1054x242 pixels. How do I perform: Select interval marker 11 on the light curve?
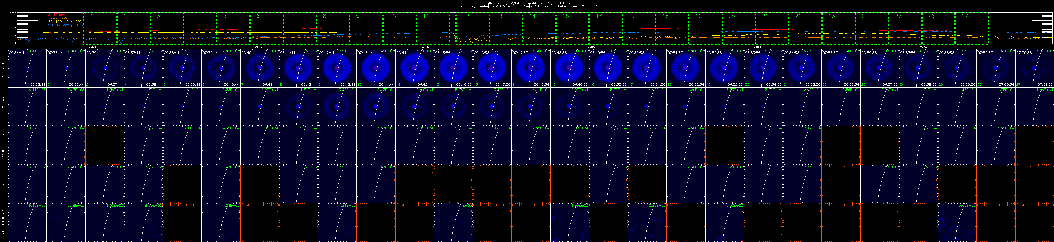pyautogui.click(x=426, y=16)
